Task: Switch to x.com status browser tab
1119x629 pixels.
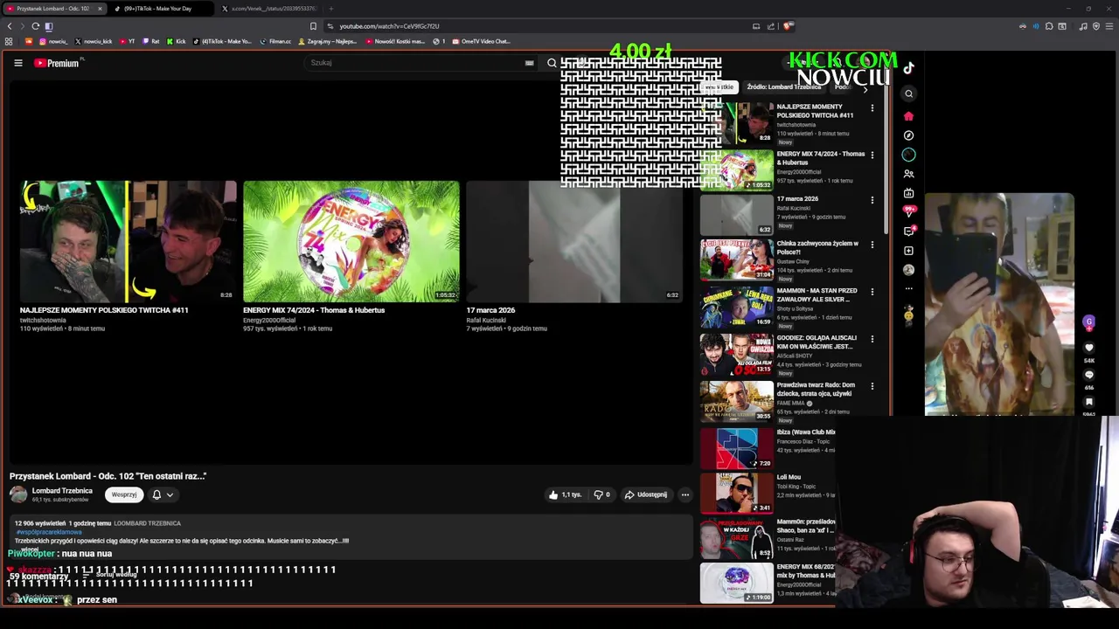Action: point(269,9)
